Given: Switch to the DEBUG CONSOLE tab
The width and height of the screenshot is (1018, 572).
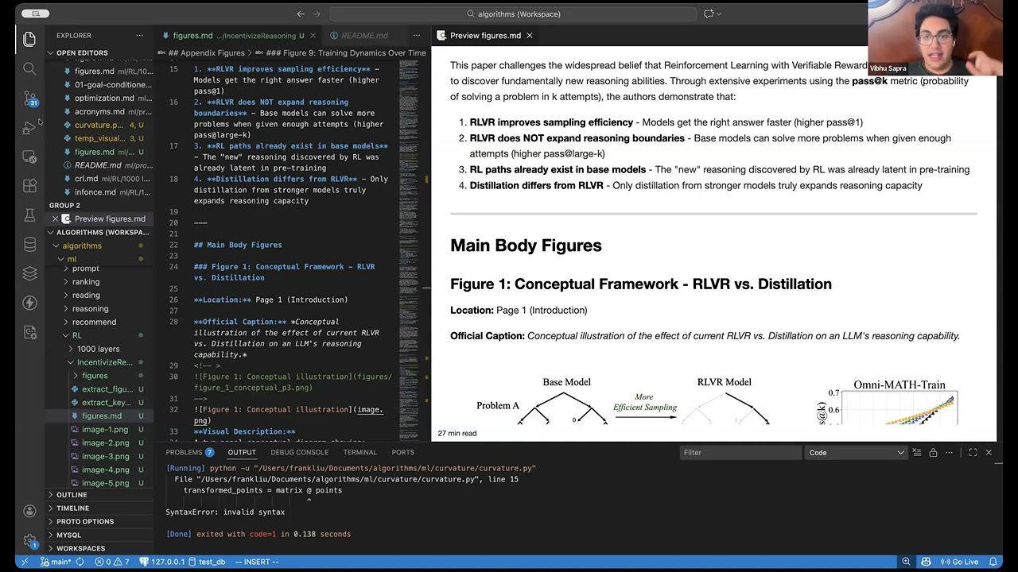Looking at the screenshot, I should click(x=299, y=452).
